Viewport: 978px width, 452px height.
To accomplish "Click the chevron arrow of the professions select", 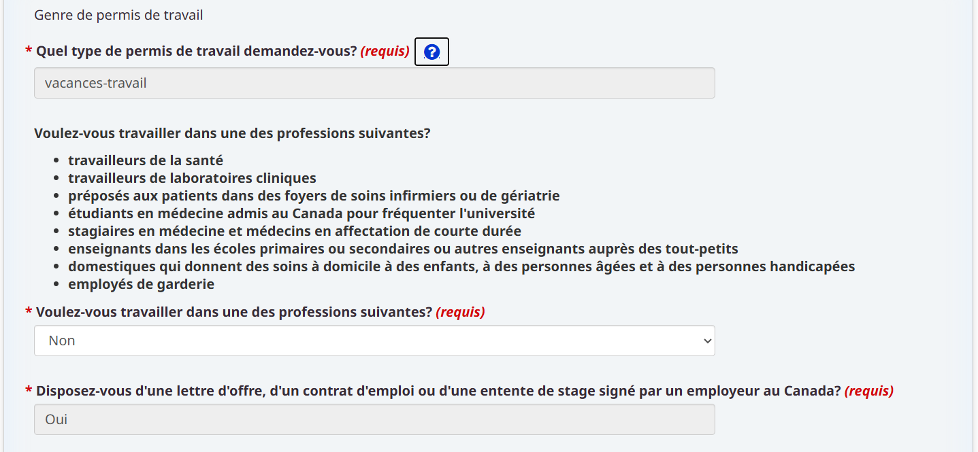I will tap(706, 341).
